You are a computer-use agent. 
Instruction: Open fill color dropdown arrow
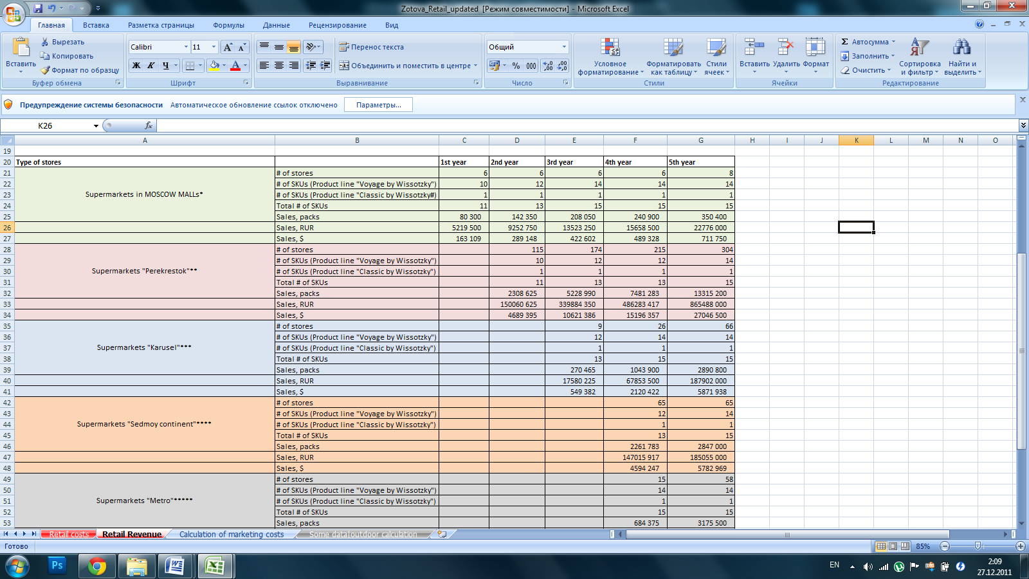(x=224, y=66)
